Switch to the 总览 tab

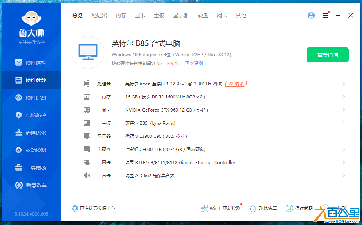(x=77, y=15)
